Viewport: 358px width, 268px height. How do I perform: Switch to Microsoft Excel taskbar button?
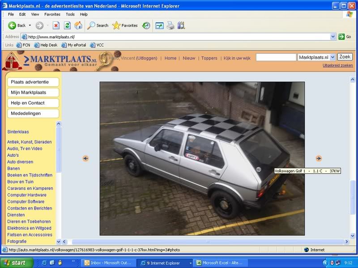[x=220, y=263]
